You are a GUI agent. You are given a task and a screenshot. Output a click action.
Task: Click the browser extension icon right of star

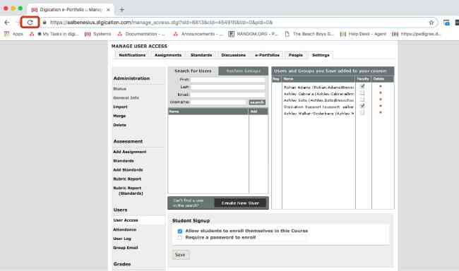click(x=446, y=23)
